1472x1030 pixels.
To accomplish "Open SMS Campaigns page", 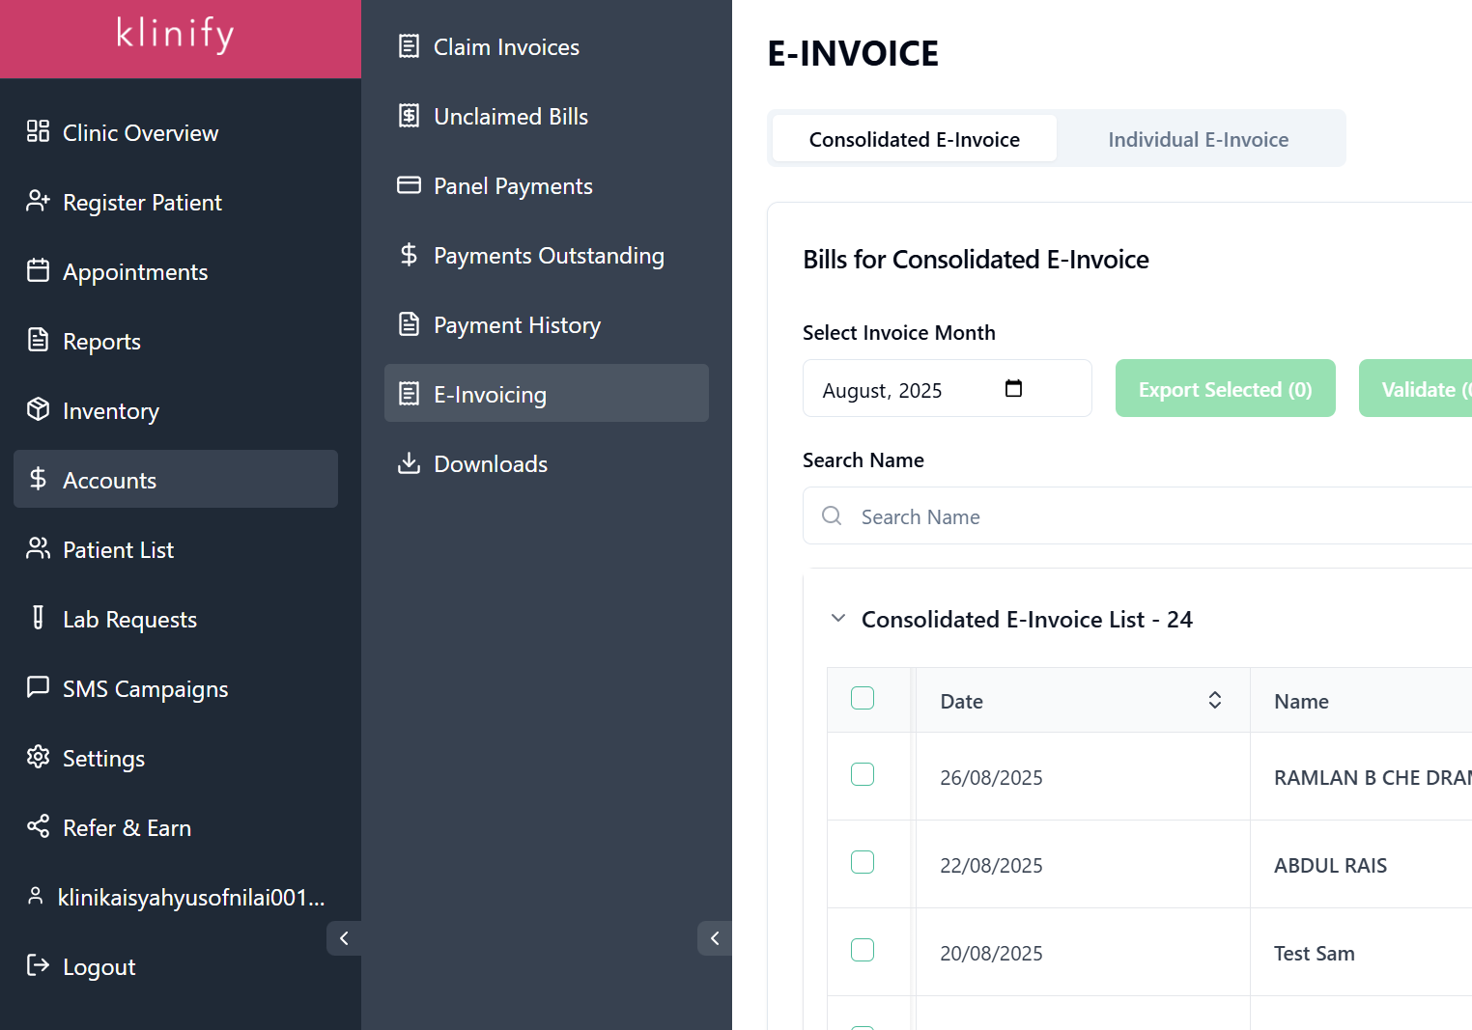I will 176,687.
